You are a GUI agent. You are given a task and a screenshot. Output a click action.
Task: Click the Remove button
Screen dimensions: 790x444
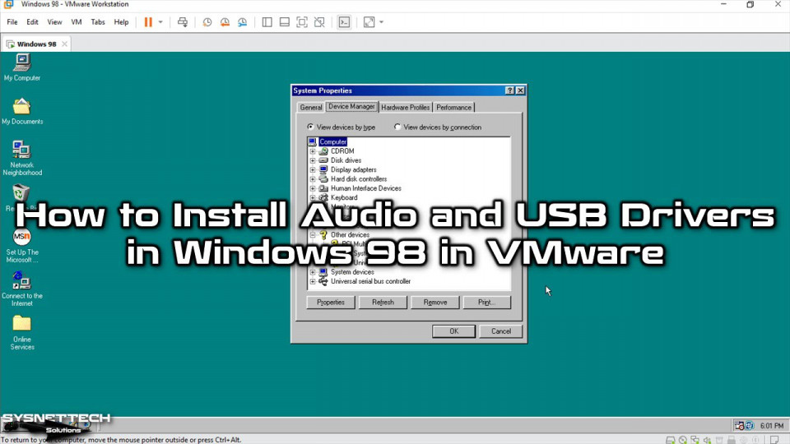coord(434,303)
